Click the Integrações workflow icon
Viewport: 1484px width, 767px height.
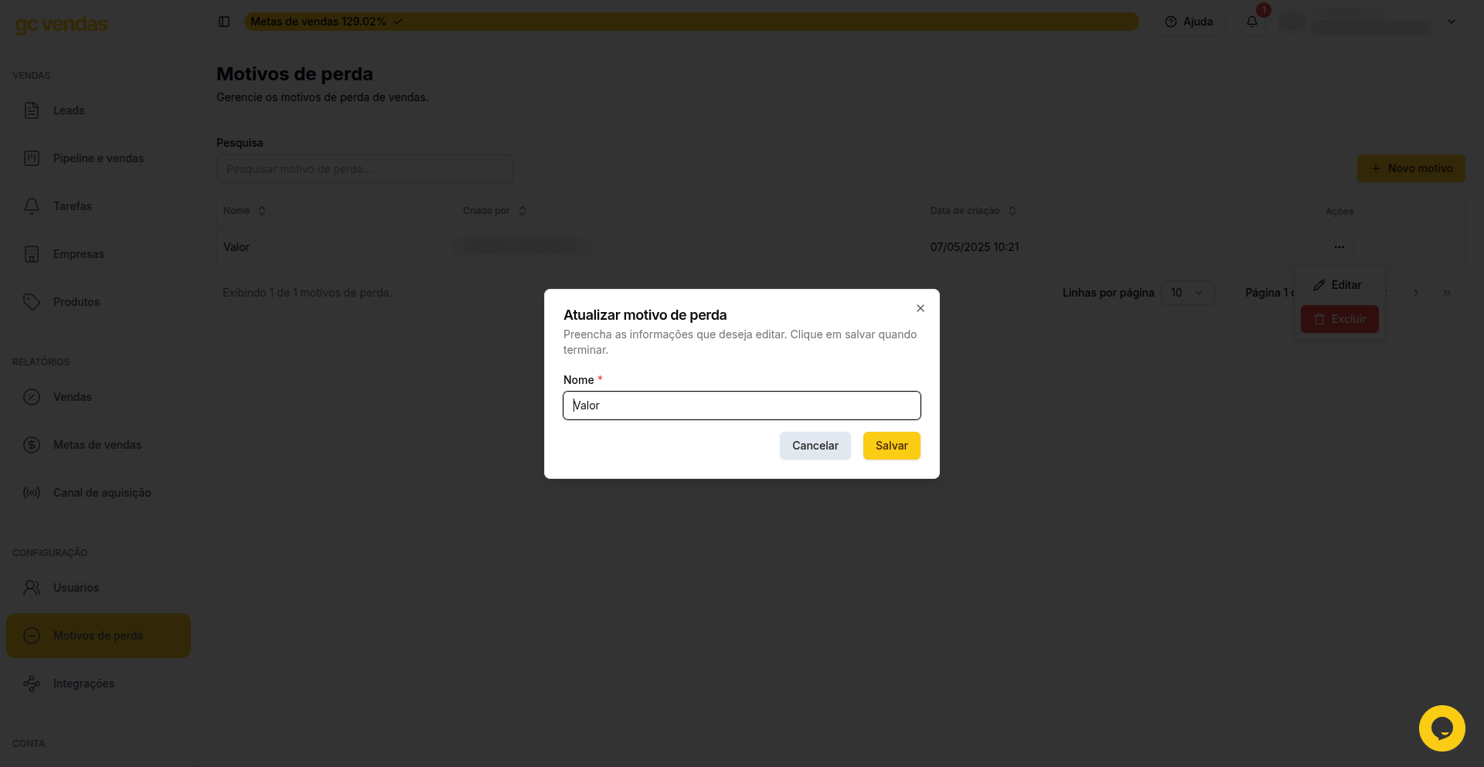(32, 684)
